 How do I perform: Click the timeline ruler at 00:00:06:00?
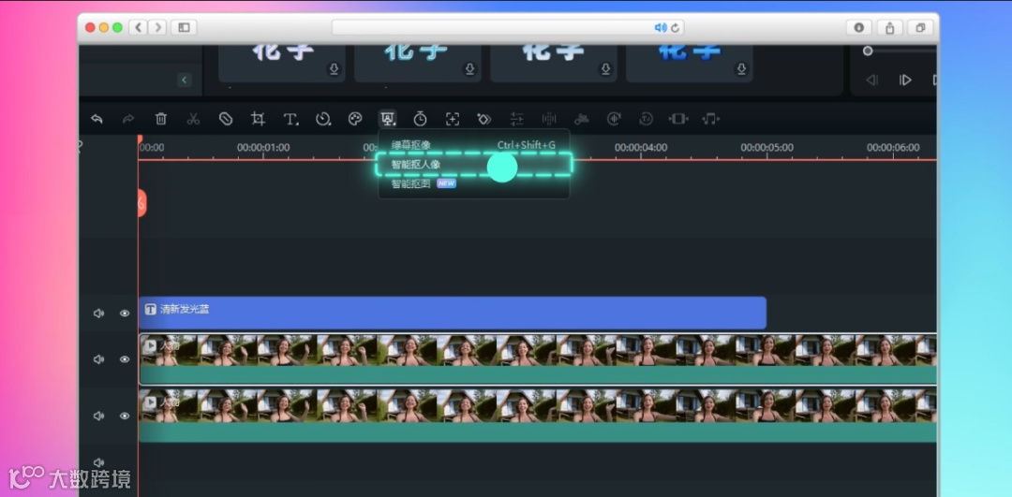coord(893,148)
